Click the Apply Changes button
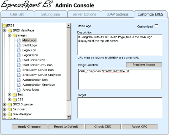Image resolution: width=169 pixels, height=135 pixels. 30,127
